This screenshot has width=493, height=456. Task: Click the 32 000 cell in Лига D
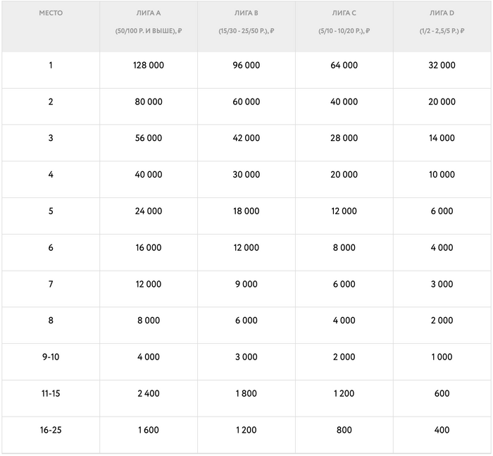click(442, 66)
